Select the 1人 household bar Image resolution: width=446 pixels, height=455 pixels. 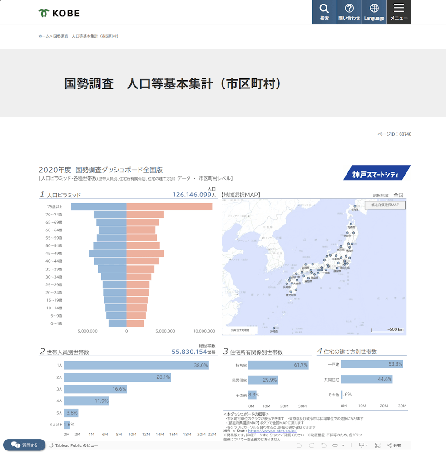point(136,365)
